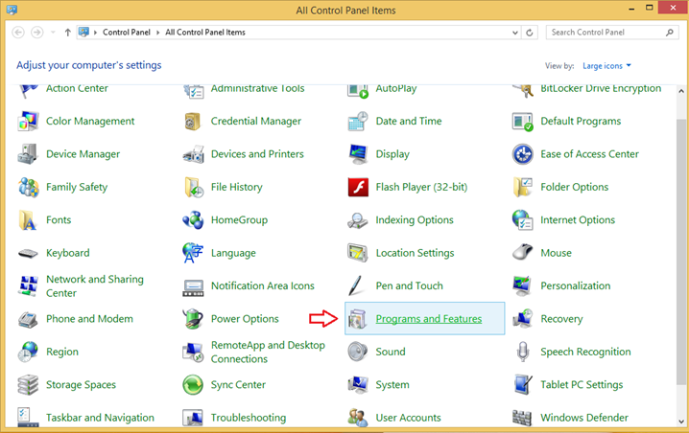Open the red Flash Player icon

tap(358, 187)
